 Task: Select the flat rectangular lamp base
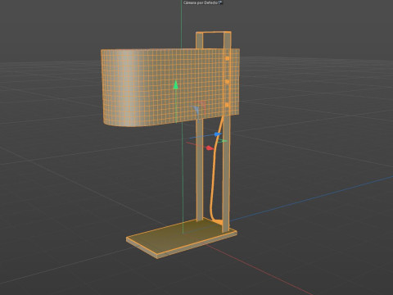pos(182,238)
